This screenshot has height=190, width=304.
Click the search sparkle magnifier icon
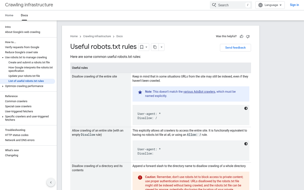tap(214, 5)
